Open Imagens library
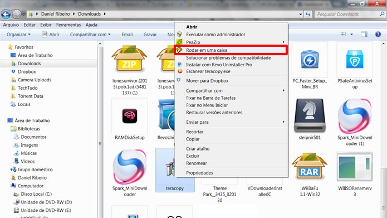Screen dimensions: 387x218 click(x=29, y=145)
